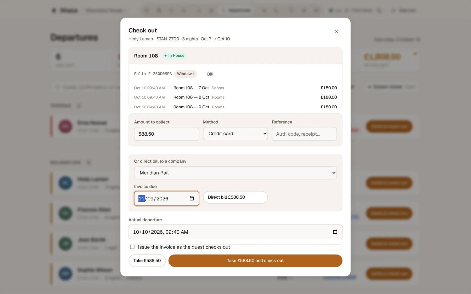Focus the Amount to collect field
Viewport: 471px width, 294px height.
pyautogui.click(x=166, y=134)
